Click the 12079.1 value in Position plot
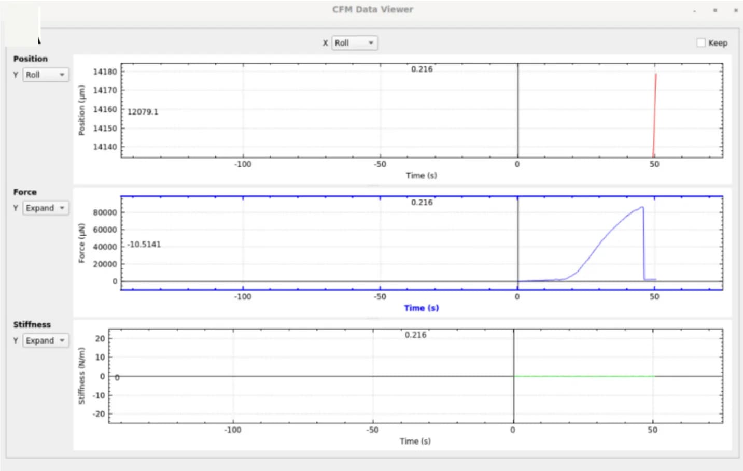The image size is (743, 471). [143, 111]
